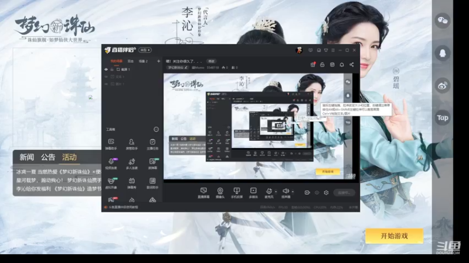Open 主播任务 tool in the toolbox
This screenshot has width=469, height=263.
pyautogui.click(x=152, y=144)
